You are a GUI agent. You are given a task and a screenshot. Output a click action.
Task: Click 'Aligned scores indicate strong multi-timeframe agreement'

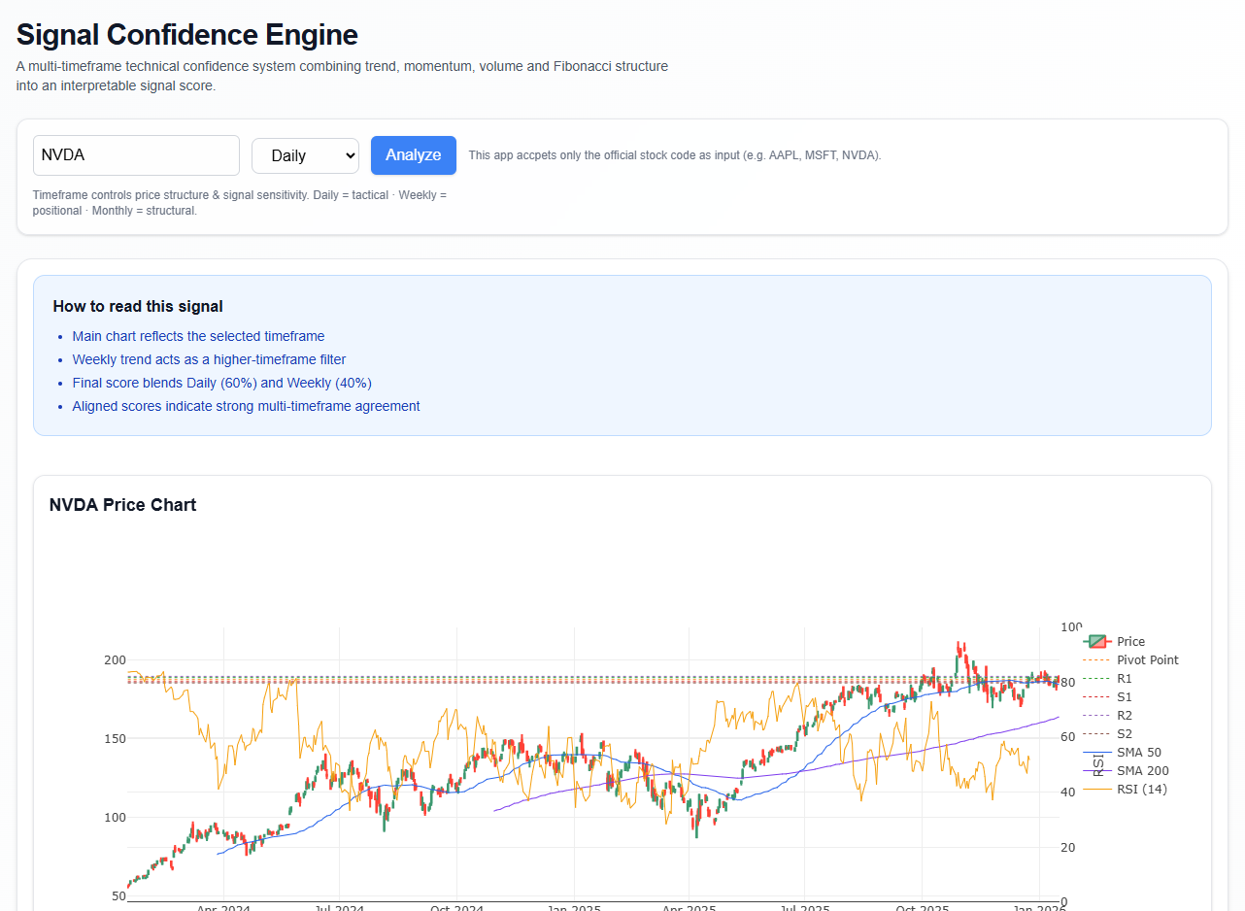(x=246, y=406)
